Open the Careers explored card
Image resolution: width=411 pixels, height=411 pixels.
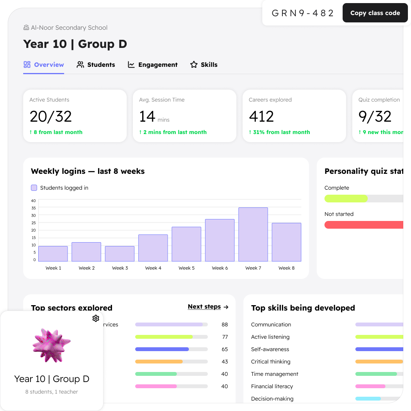click(x=294, y=116)
